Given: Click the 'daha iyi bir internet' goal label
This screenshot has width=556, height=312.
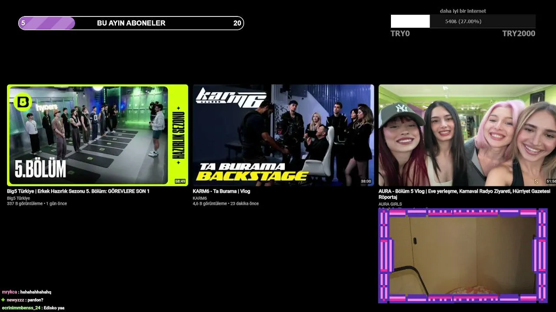Looking at the screenshot, I should click(x=463, y=11).
